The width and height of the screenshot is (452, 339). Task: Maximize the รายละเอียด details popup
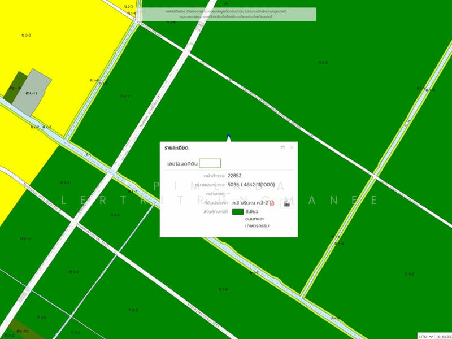pos(282,147)
